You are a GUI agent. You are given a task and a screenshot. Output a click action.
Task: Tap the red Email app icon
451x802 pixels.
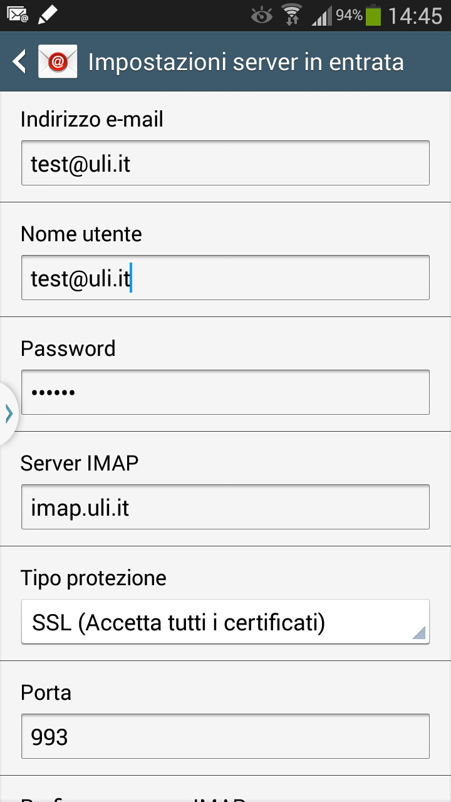point(58,62)
